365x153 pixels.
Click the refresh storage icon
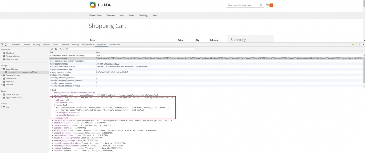(52, 49)
